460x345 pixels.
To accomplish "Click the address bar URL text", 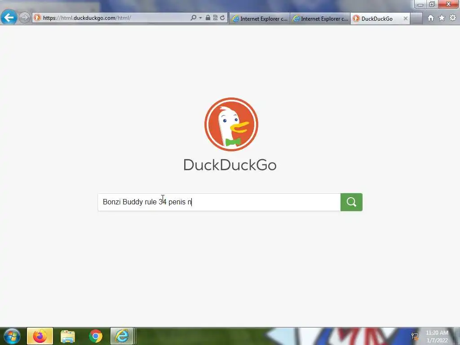I will [87, 18].
